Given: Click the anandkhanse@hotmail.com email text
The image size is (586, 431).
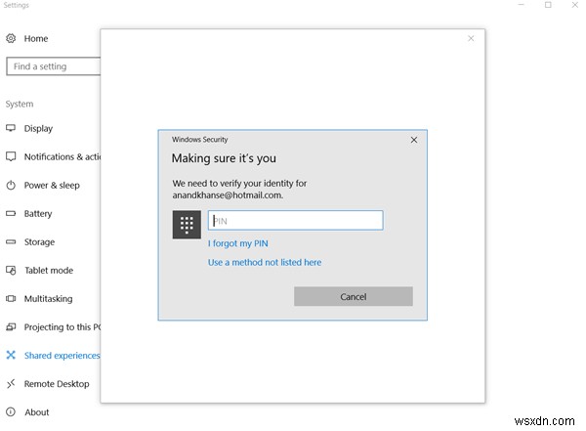Looking at the screenshot, I should (228, 194).
